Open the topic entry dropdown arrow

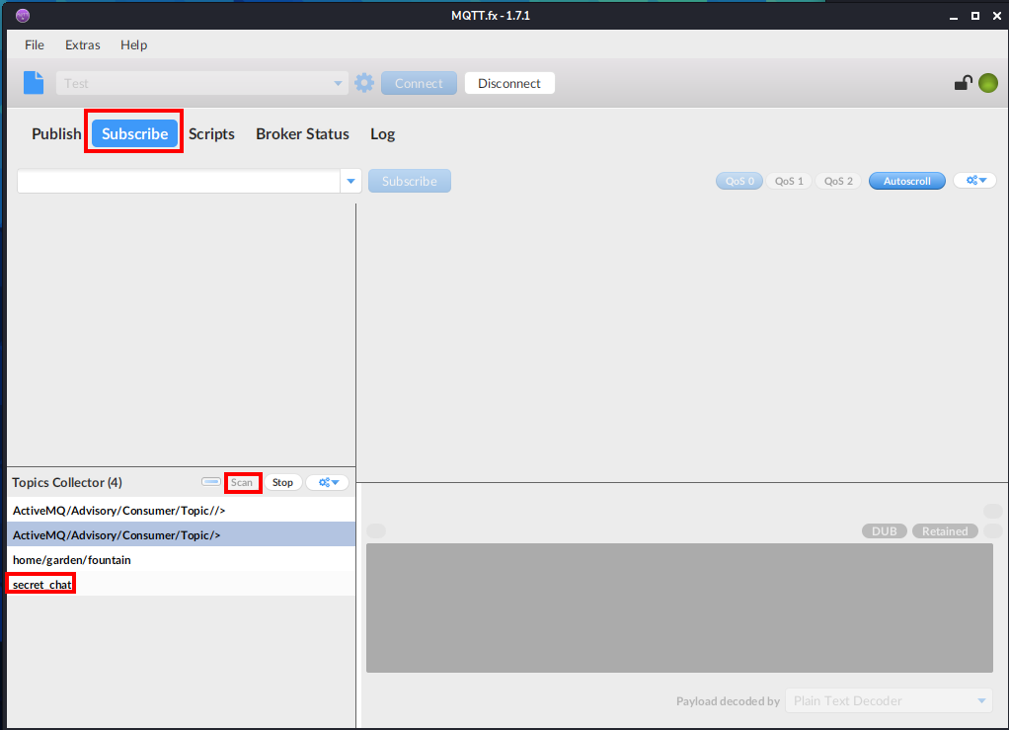[x=350, y=181]
